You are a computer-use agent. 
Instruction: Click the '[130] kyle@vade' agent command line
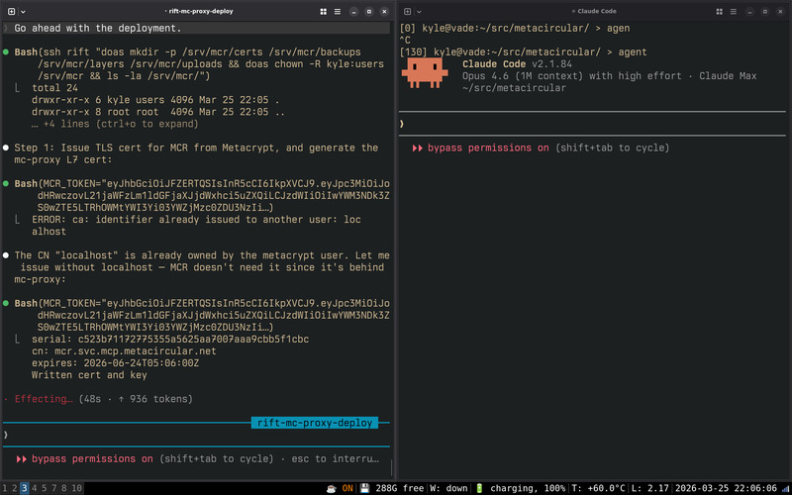pos(523,52)
